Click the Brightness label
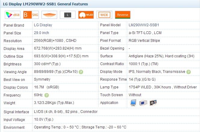Image resolution: width=200 pixels, height=132 pixels. click(x=13, y=64)
